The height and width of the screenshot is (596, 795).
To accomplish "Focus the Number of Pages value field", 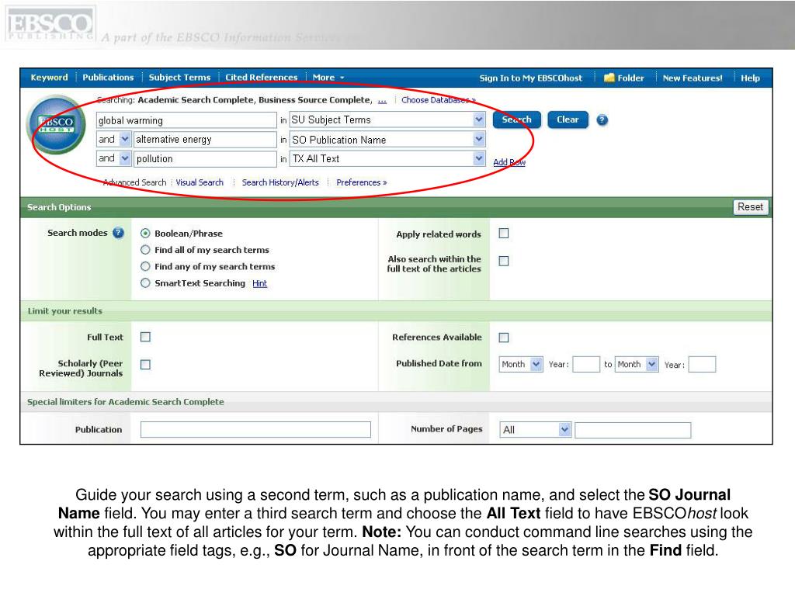I will (x=633, y=430).
